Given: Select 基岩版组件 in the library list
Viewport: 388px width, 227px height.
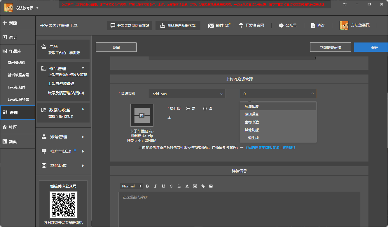Looking at the screenshot, I should click(17, 63).
